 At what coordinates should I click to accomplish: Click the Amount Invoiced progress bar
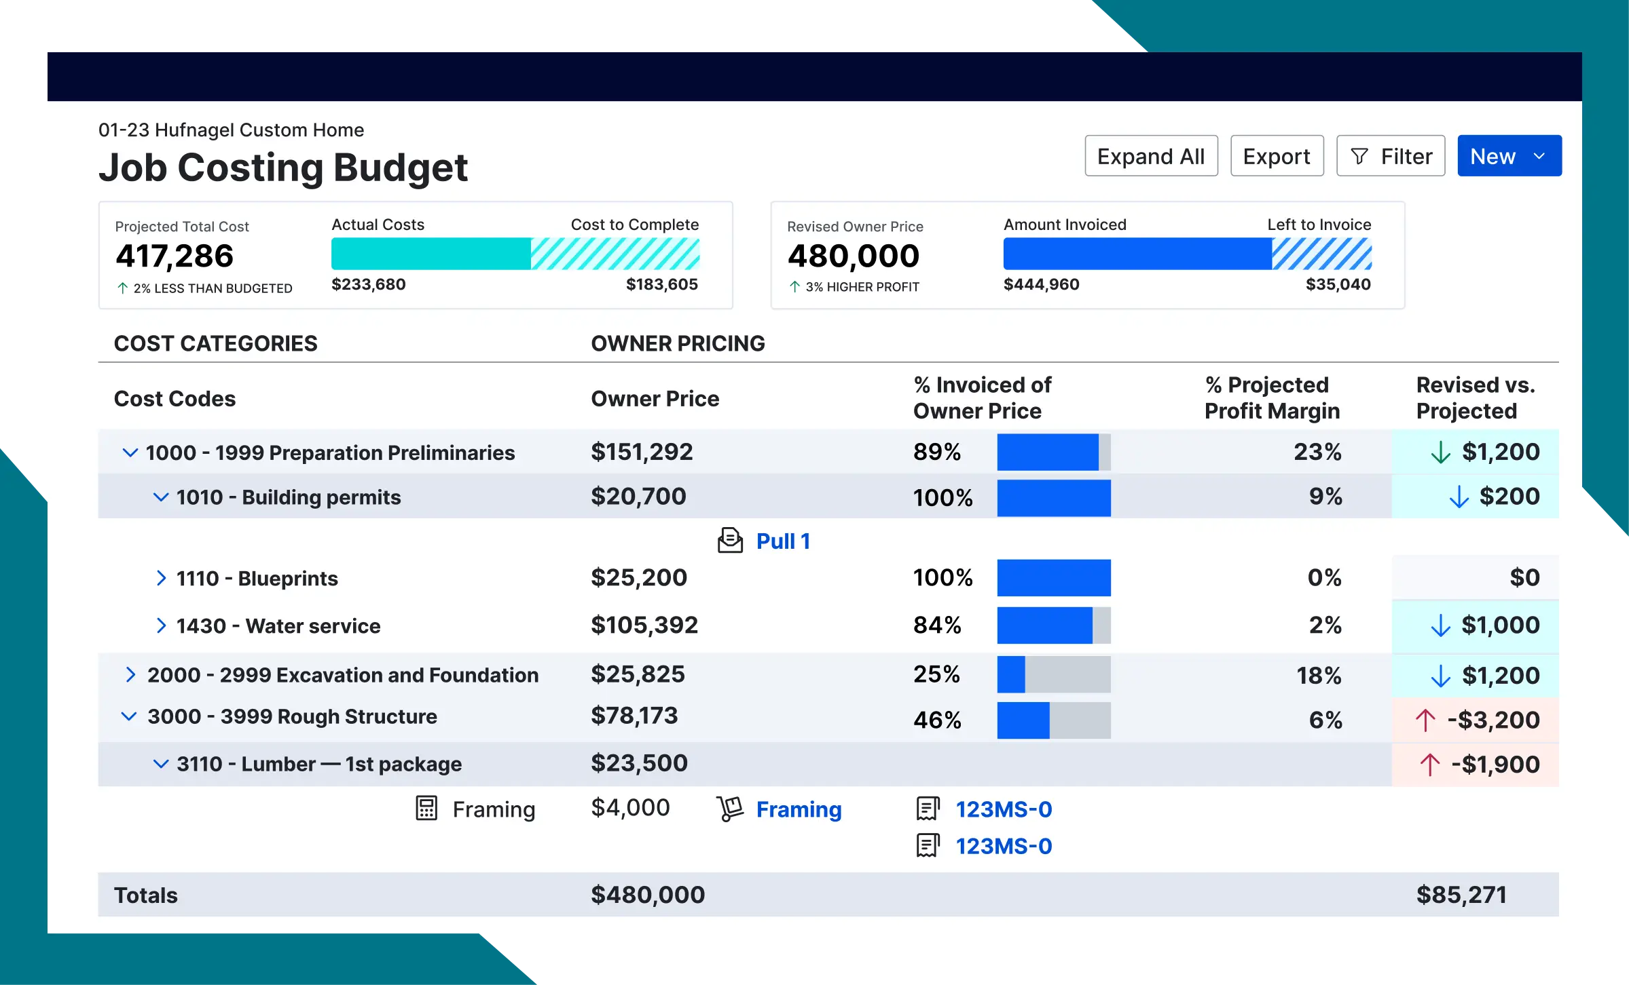(x=1134, y=255)
